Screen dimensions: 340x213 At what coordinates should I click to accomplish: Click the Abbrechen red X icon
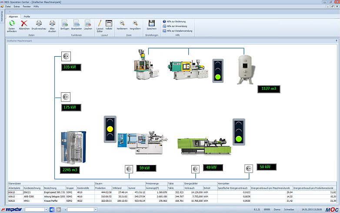pyautogui.click(x=24, y=23)
